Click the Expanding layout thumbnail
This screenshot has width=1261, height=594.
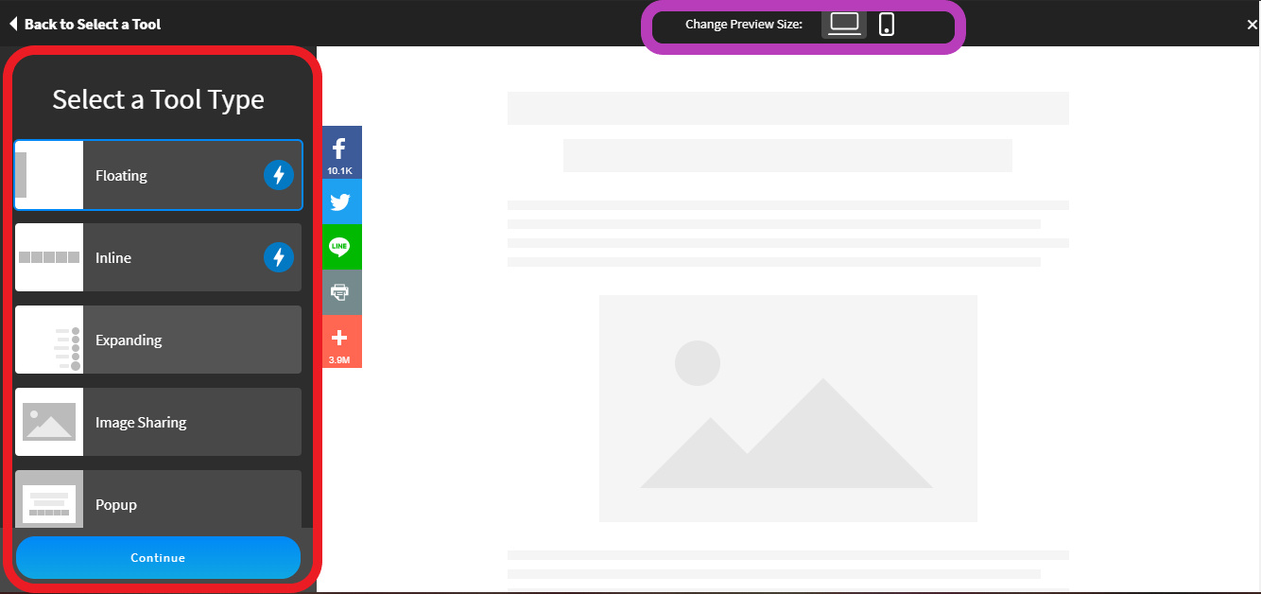49,340
